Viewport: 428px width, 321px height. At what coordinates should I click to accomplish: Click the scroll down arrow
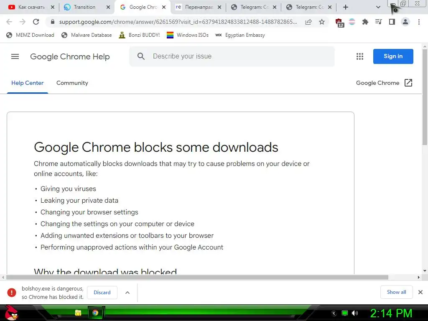click(425, 271)
